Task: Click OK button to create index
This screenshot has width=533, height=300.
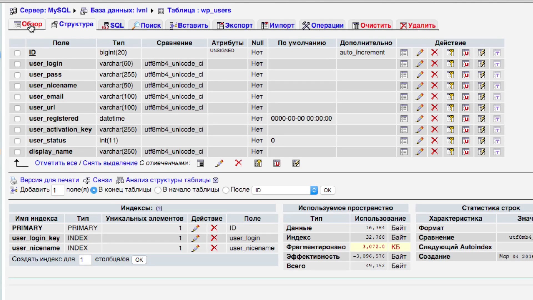Action: 139,260
